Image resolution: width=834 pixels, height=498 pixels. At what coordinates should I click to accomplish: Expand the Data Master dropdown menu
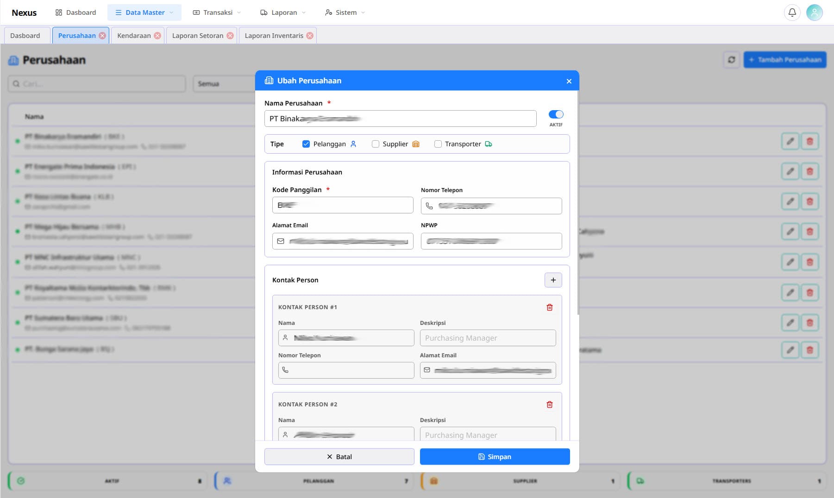(144, 12)
